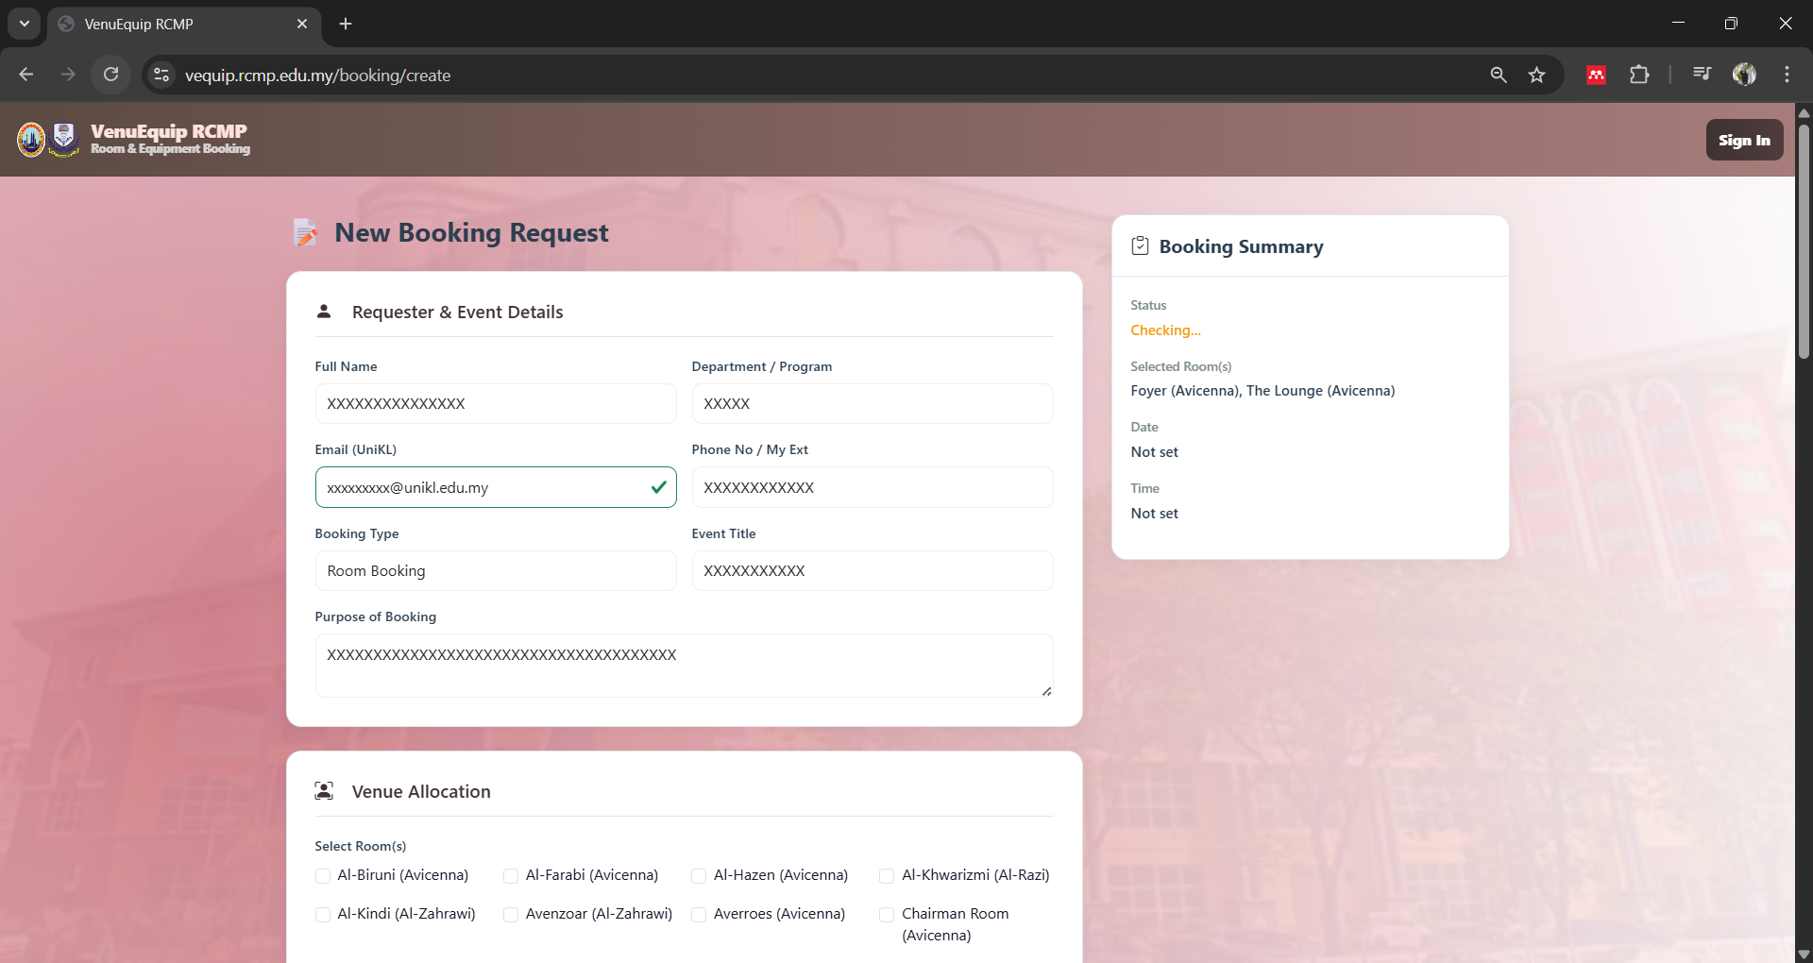Click the New Booking Request notepad icon
Image resolution: width=1813 pixels, height=963 pixels.
(305, 232)
